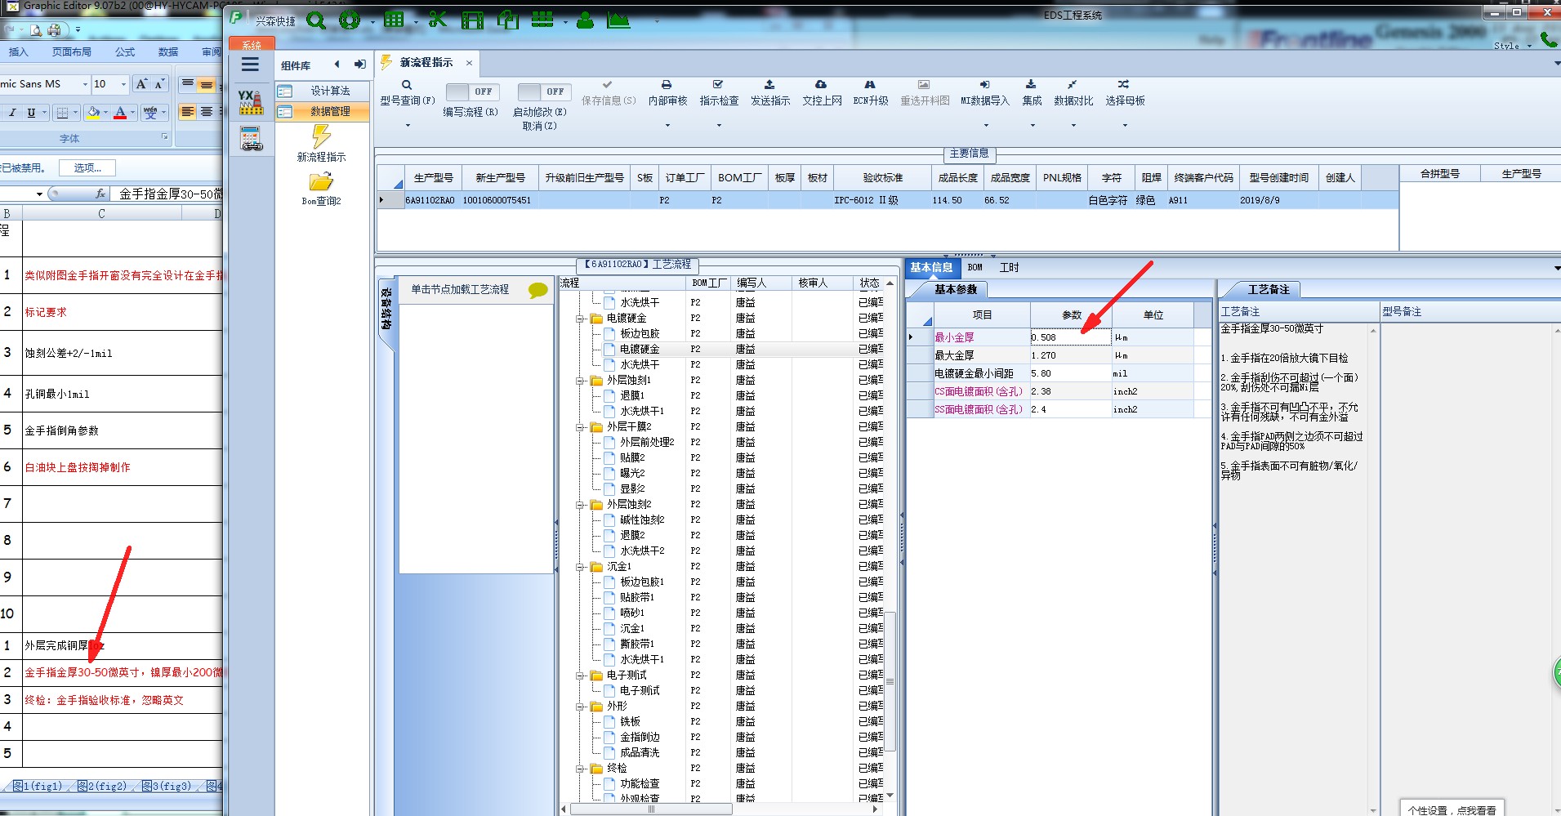The image size is (1561, 816).
Task: Open Excel font size dropdown
Action: pos(123,84)
